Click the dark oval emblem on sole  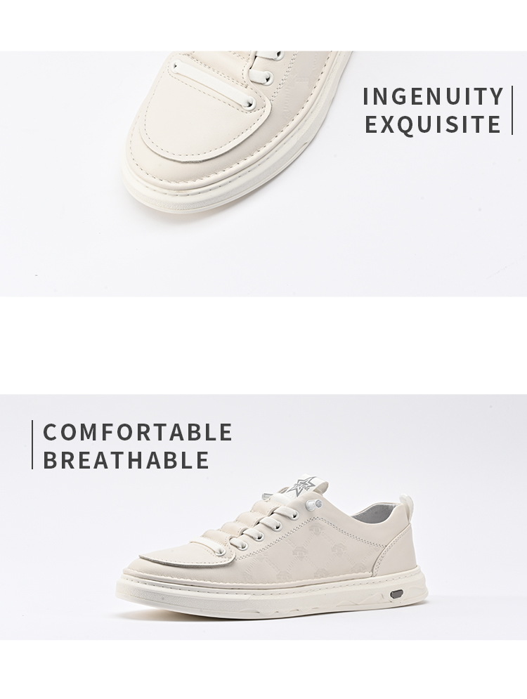(396, 594)
